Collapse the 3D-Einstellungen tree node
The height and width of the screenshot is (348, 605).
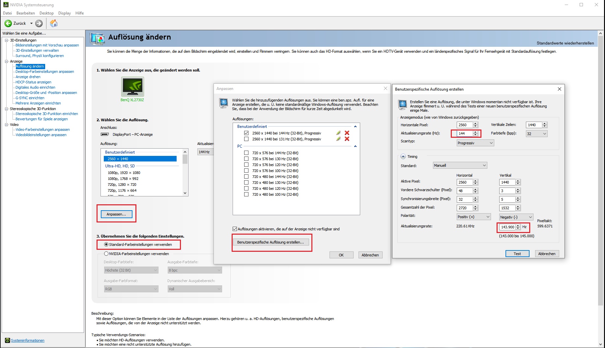coord(6,40)
